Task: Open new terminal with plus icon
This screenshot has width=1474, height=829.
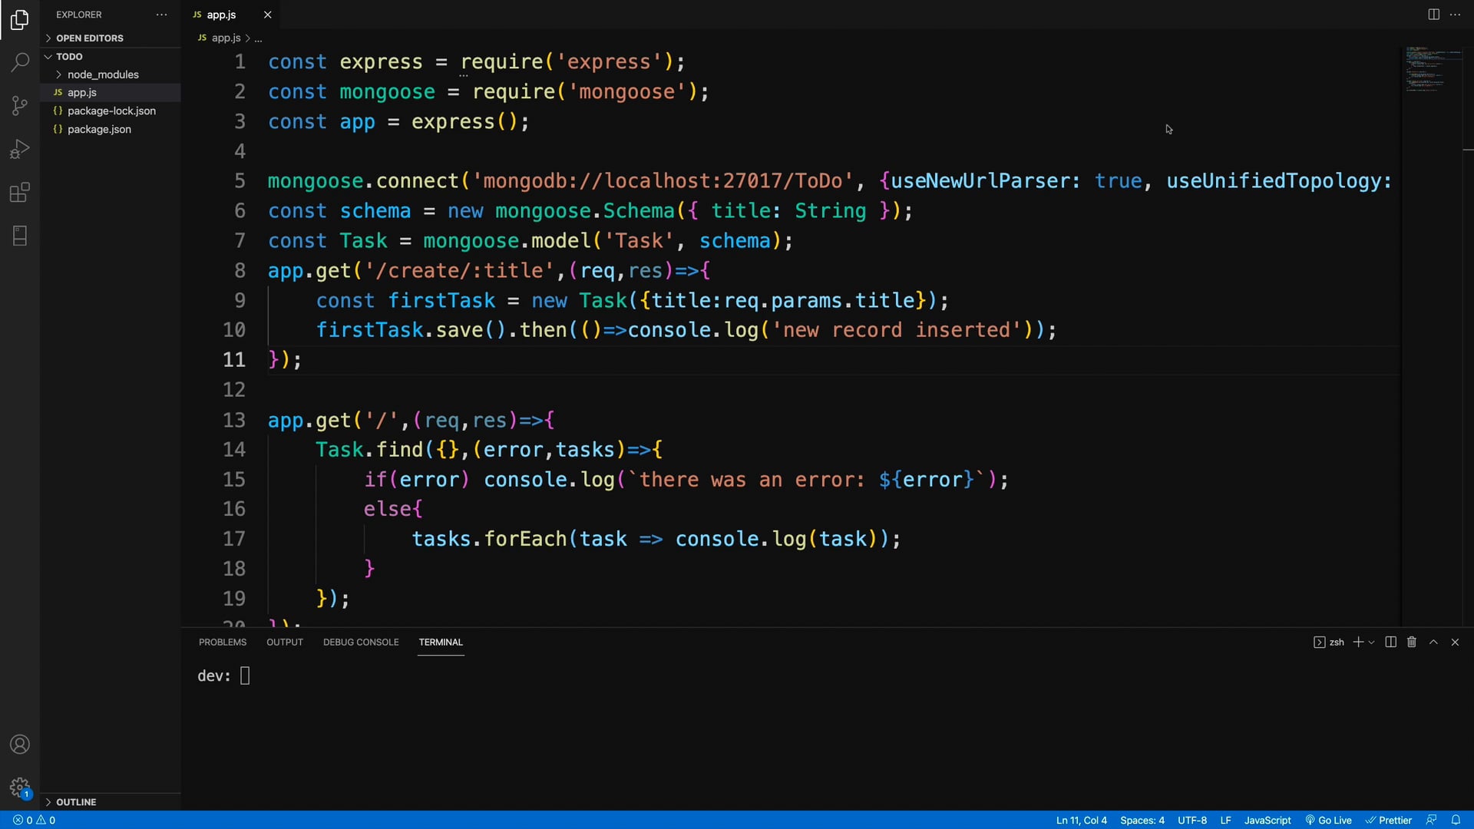Action: (x=1357, y=642)
